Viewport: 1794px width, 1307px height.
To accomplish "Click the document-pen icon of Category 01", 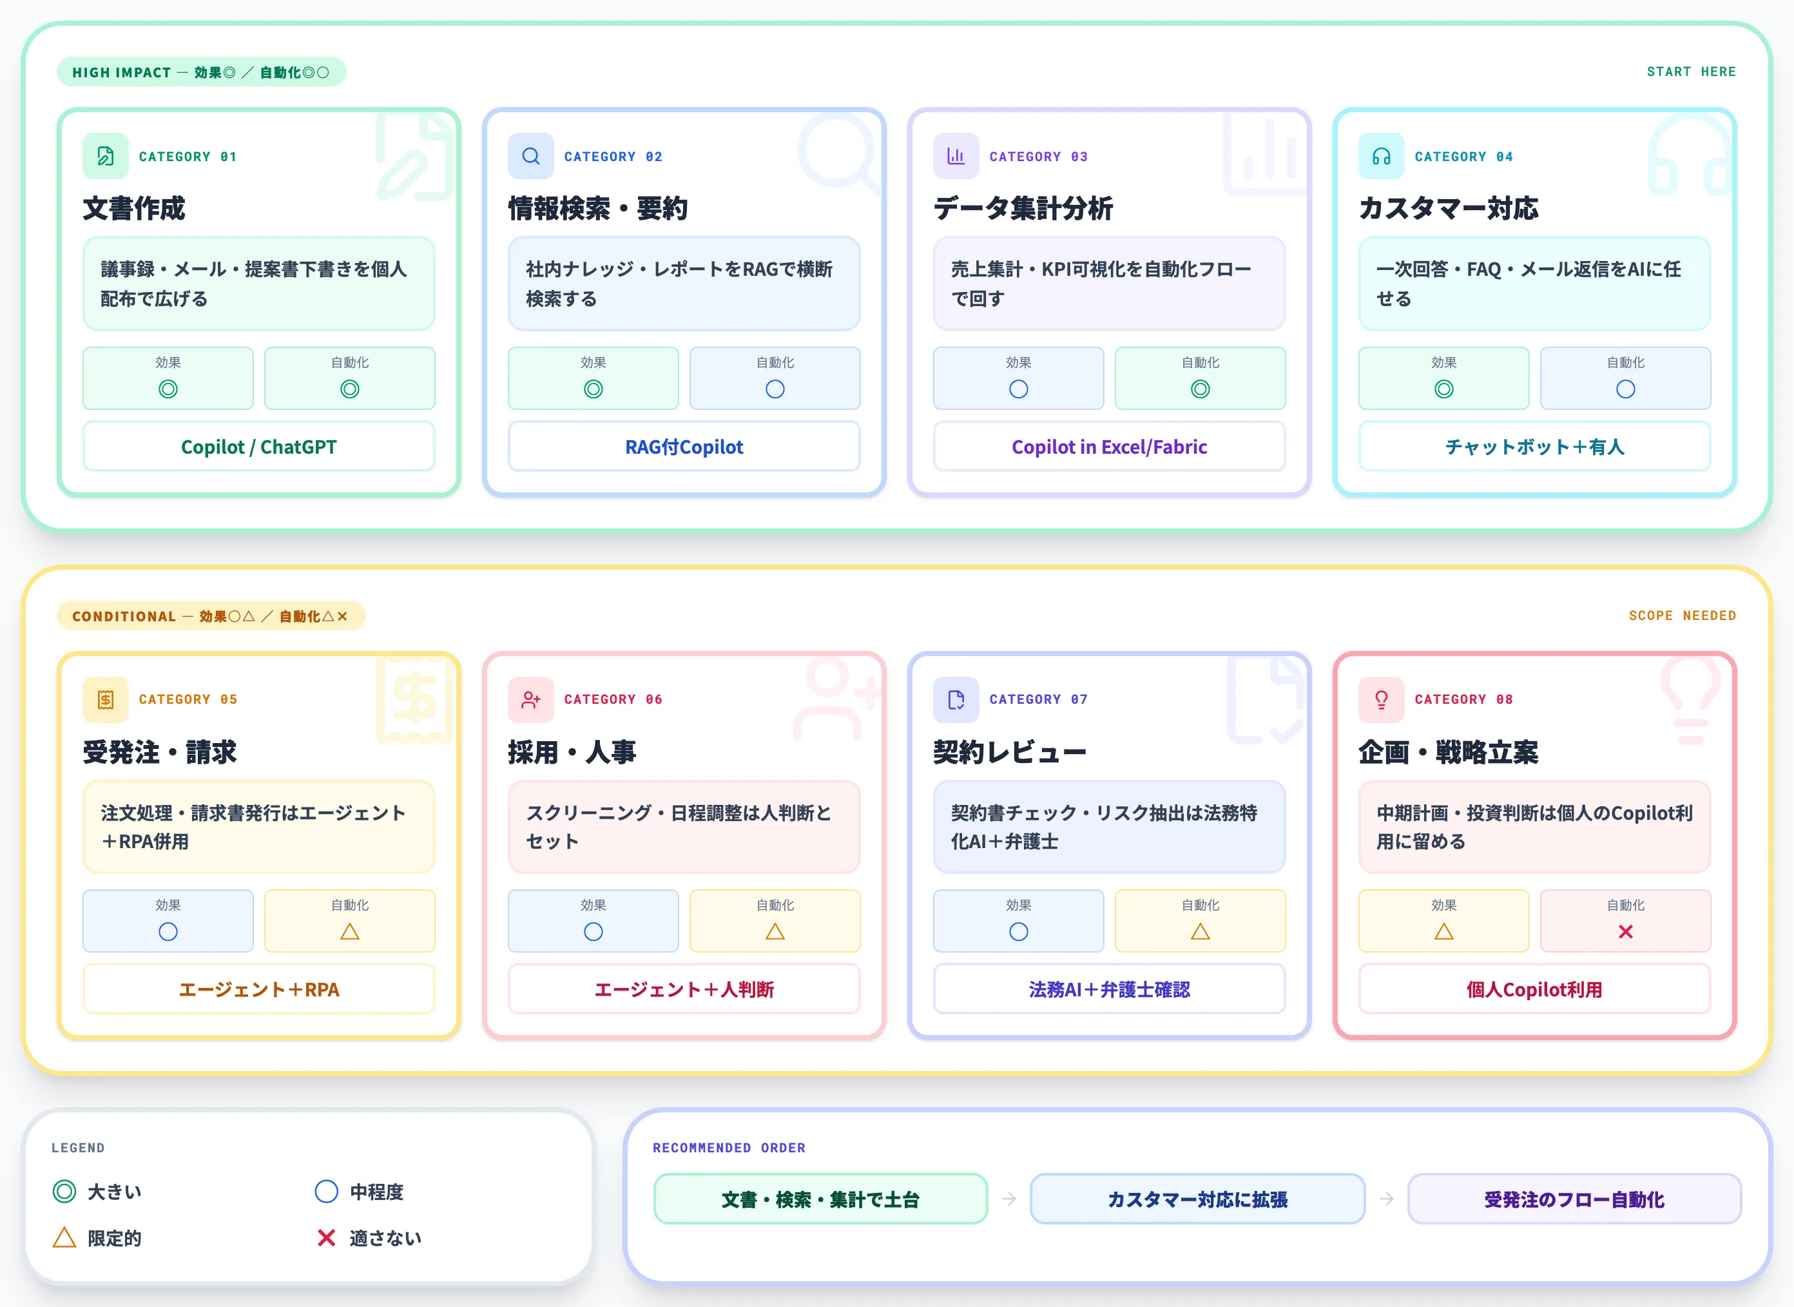I will [x=105, y=156].
